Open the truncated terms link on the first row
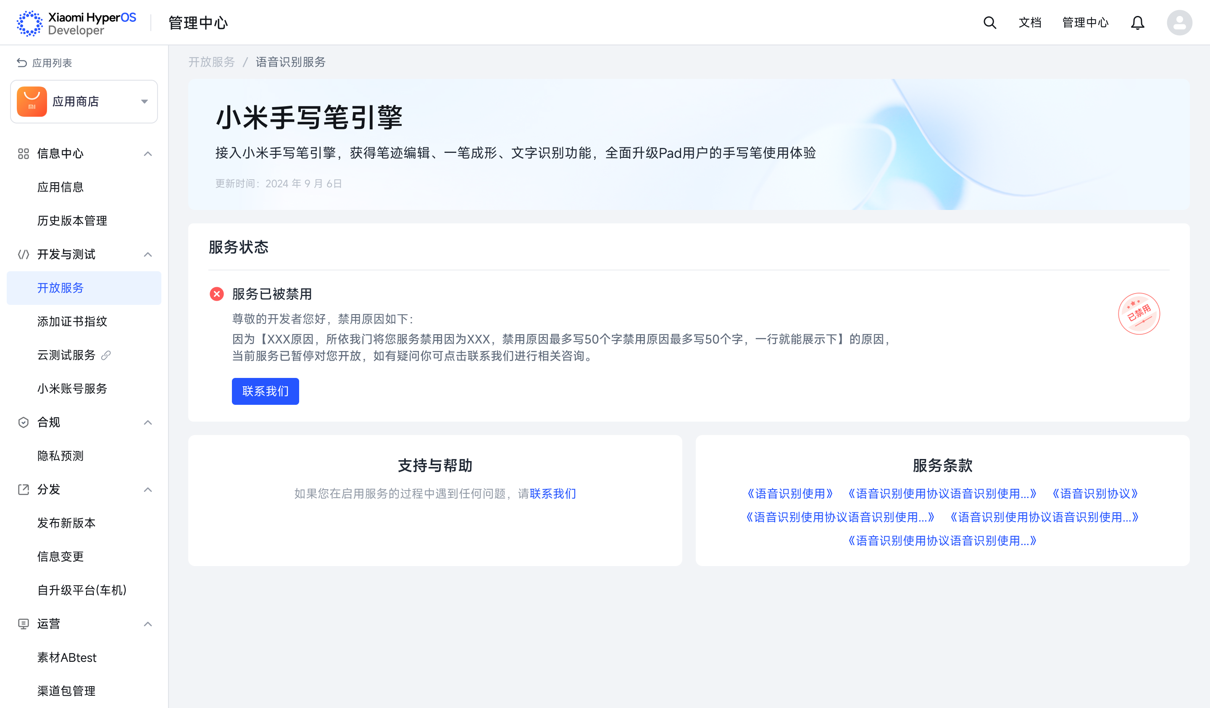The width and height of the screenshot is (1210, 708). tap(942, 493)
